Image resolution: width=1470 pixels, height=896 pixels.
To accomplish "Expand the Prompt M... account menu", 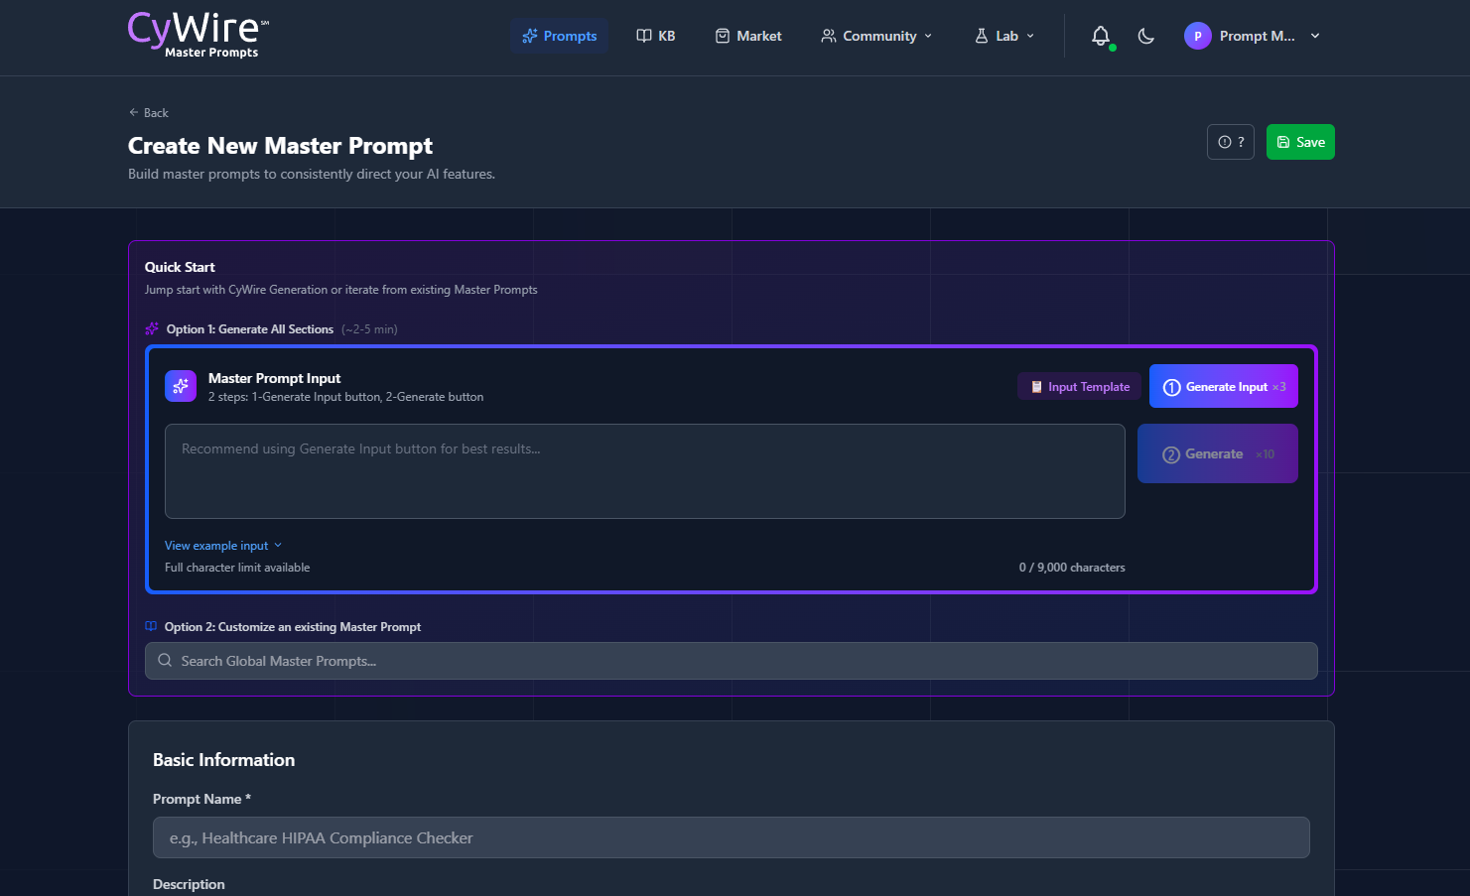I will click(1253, 36).
